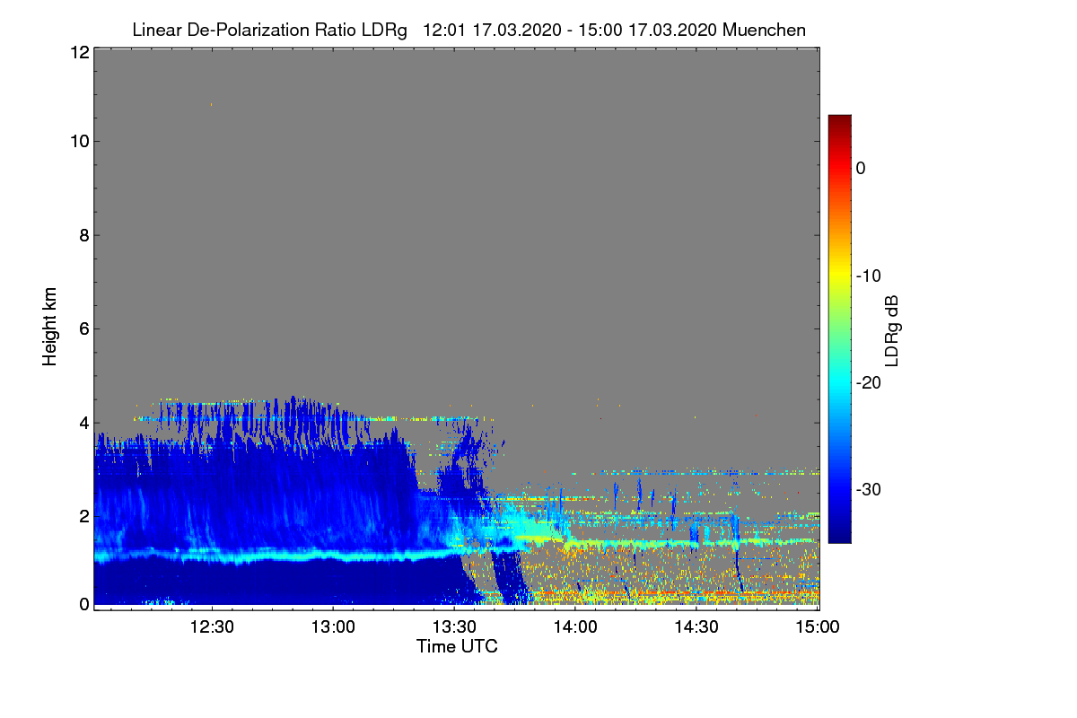Click the height axis value 8
Viewport: 1077px width, 718px height.
pyautogui.click(x=83, y=235)
